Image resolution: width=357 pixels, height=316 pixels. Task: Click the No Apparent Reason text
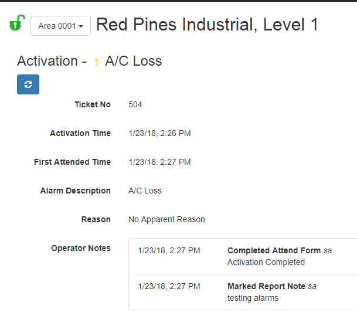(166, 219)
